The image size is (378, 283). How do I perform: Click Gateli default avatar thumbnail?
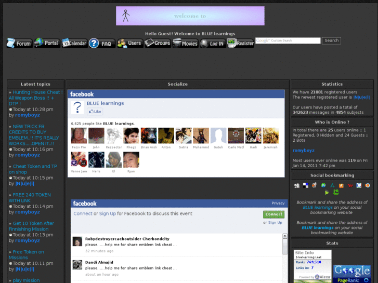tap(218, 136)
